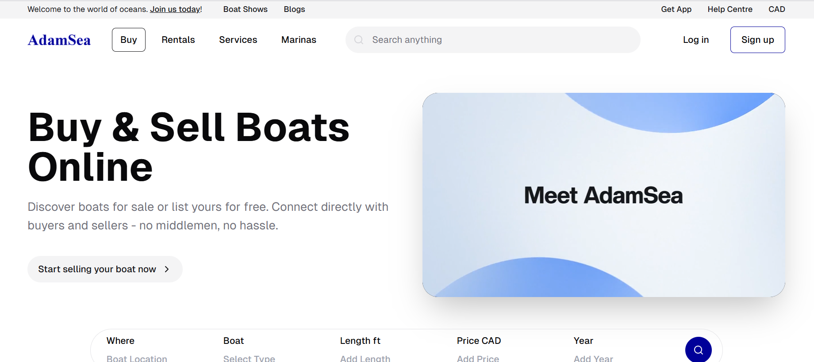Open the Buy tab

(129, 40)
